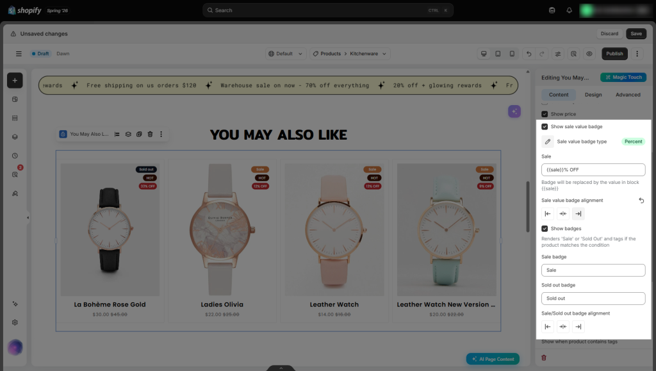The height and width of the screenshot is (371, 656).
Task: Click the redo arrow in top toolbar
Action: point(542,54)
